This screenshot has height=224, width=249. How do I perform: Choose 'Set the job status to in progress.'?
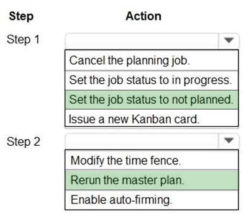(152, 80)
